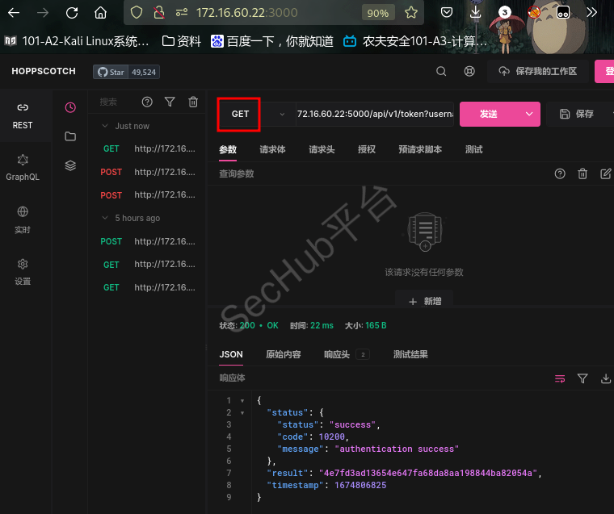614x514 pixels.
Task: Click 新增 to add a parameter
Action: point(424,301)
